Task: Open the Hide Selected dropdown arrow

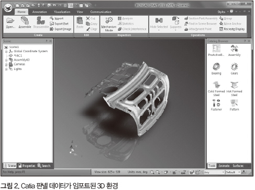Action: click(x=159, y=30)
